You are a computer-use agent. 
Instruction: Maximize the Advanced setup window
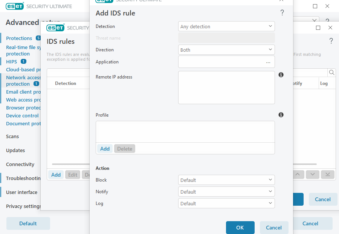315,6
